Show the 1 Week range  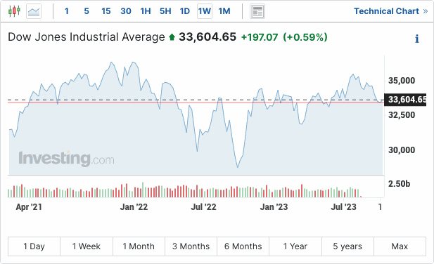tap(87, 246)
